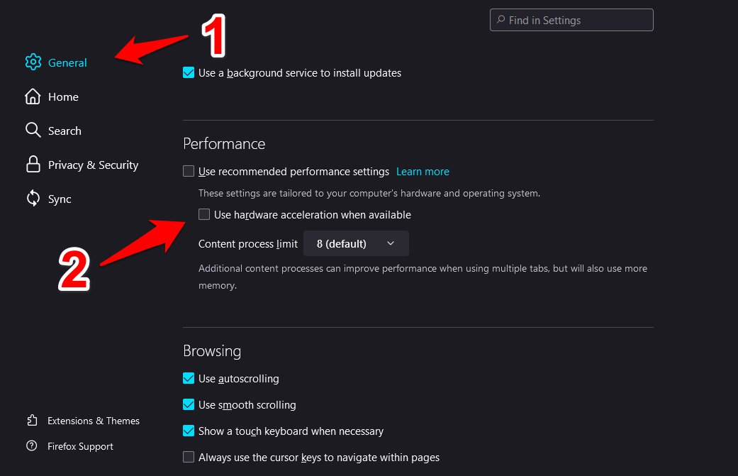Click the General gear icon

coord(33,62)
